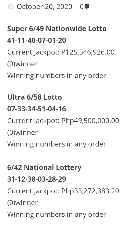
Task: Click (0)winner under Super 6/49
Action: click(x=22, y=64)
